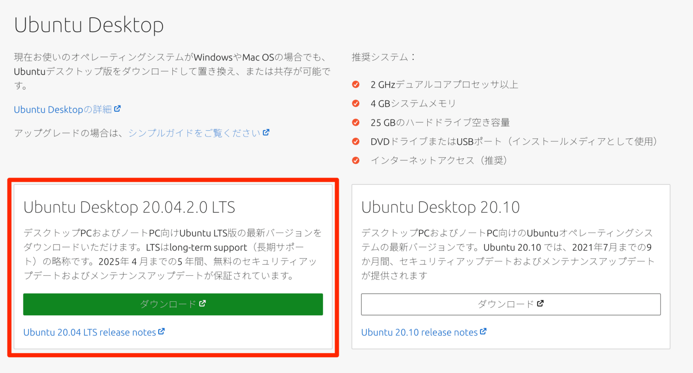The width and height of the screenshot is (693, 373).
Task: Click the red checkmark beside インターネットアクセス（推奨）
Action: point(356,160)
